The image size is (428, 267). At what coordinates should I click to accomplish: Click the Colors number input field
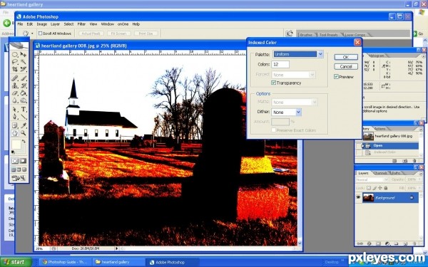(280, 64)
